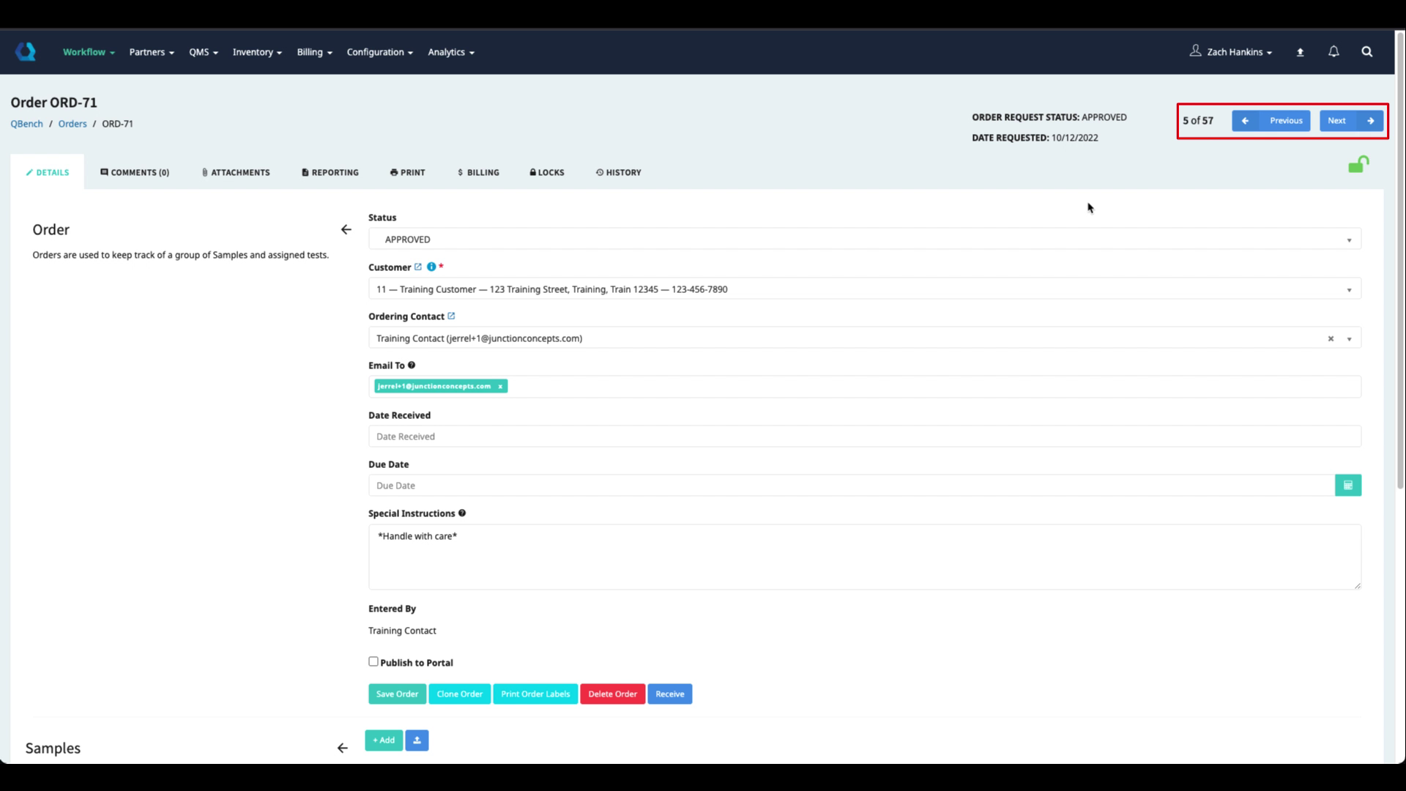Expand the Customer dropdown
This screenshot has width=1406, height=791.
pyautogui.click(x=1348, y=289)
